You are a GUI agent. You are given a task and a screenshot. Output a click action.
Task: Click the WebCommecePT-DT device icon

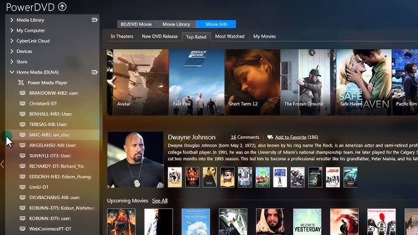click(23, 228)
